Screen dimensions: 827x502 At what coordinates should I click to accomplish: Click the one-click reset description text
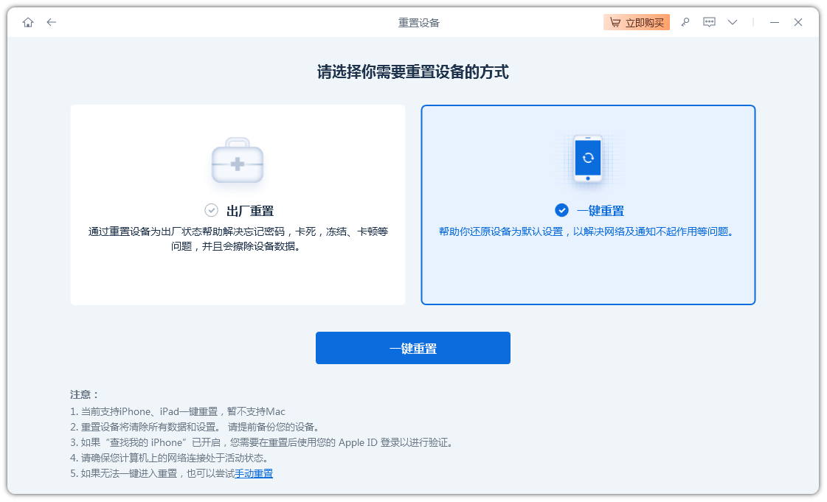coord(586,231)
